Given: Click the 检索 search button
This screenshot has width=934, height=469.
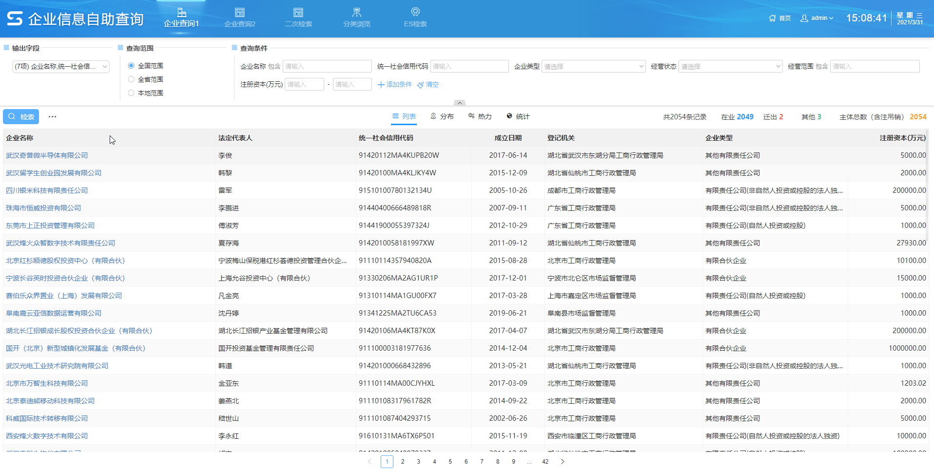Looking at the screenshot, I should pos(21,117).
